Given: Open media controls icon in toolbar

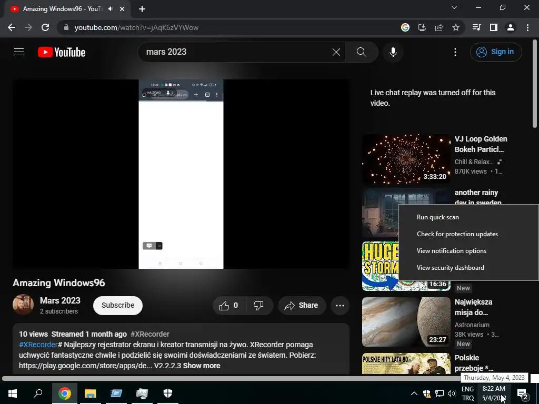Looking at the screenshot, I should pyautogui.click(x=477, y=27).
